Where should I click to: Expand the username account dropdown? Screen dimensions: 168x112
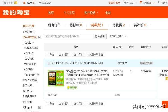pos(20,3)
